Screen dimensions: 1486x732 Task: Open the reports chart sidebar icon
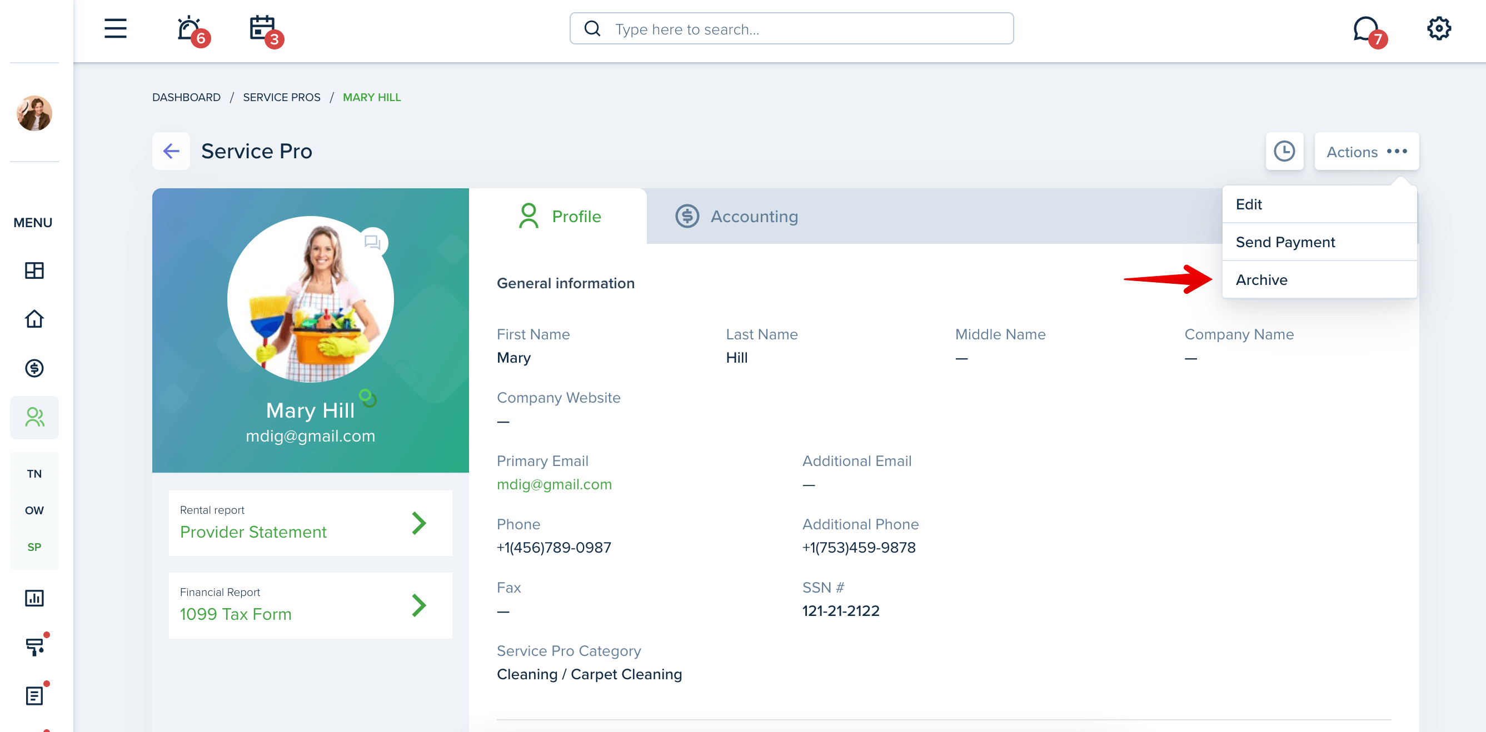pos(34,598)
